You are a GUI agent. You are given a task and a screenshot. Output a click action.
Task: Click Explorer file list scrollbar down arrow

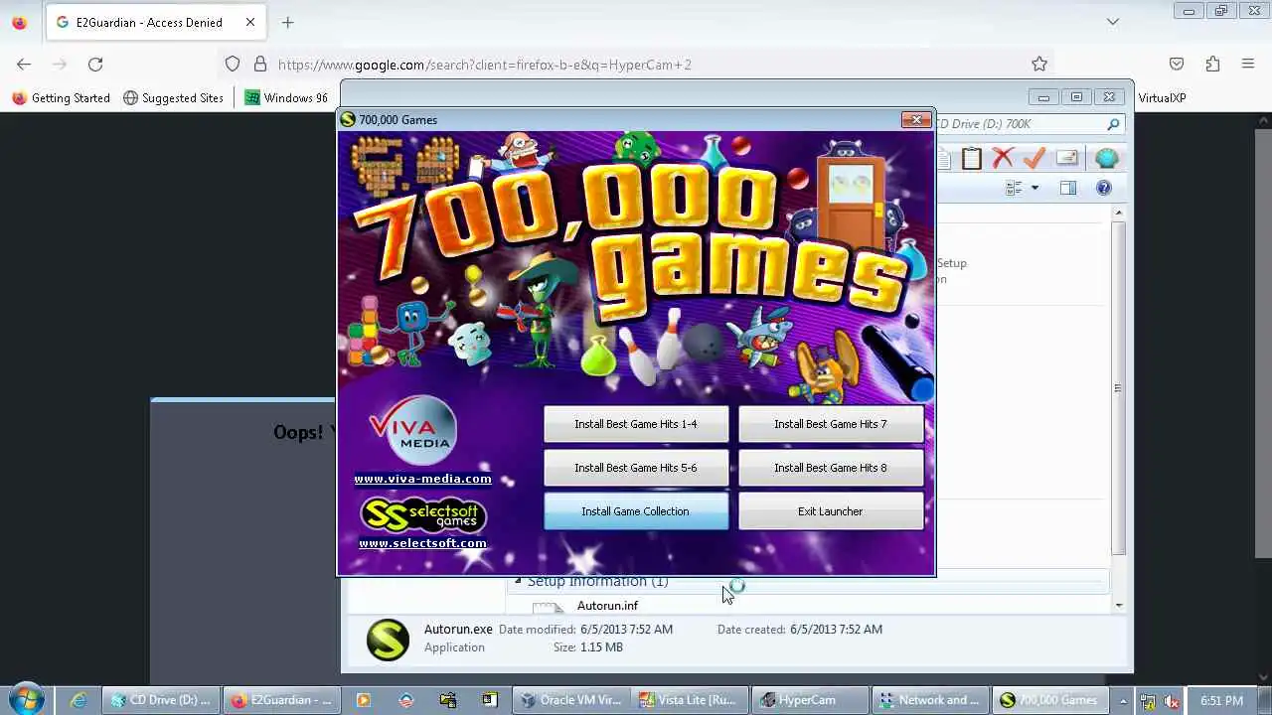click(x=1119, y=605)
